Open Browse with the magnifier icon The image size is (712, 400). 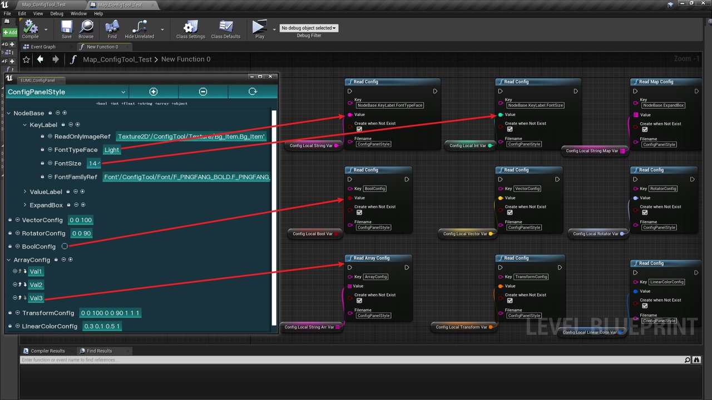[86, 27]
